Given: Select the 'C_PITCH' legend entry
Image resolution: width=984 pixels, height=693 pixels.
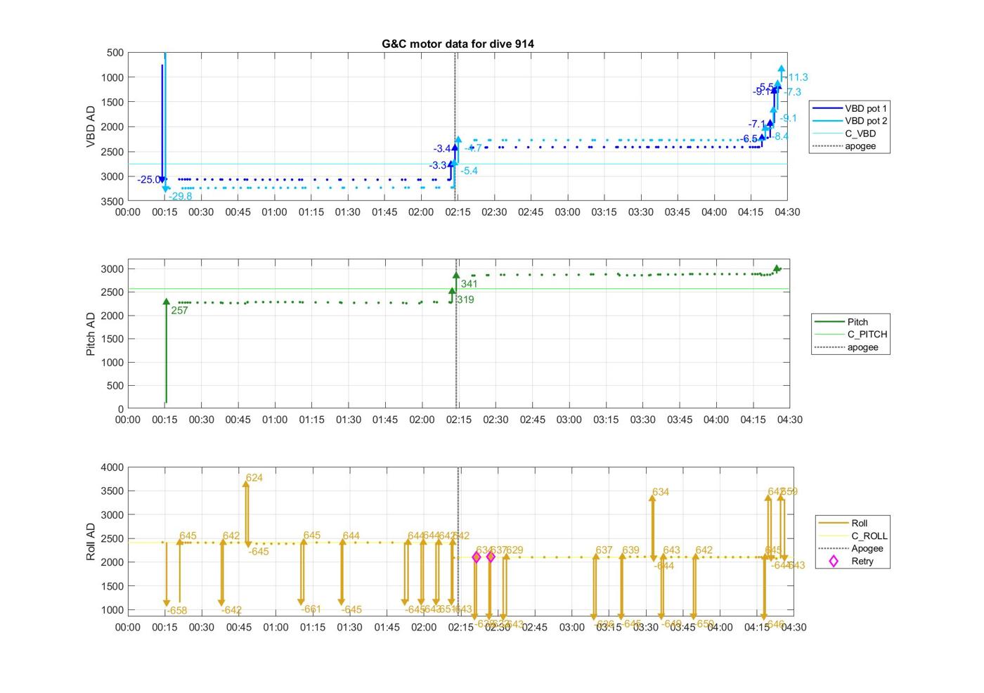Looking at the screenshot, I should (x=851, y=335).
